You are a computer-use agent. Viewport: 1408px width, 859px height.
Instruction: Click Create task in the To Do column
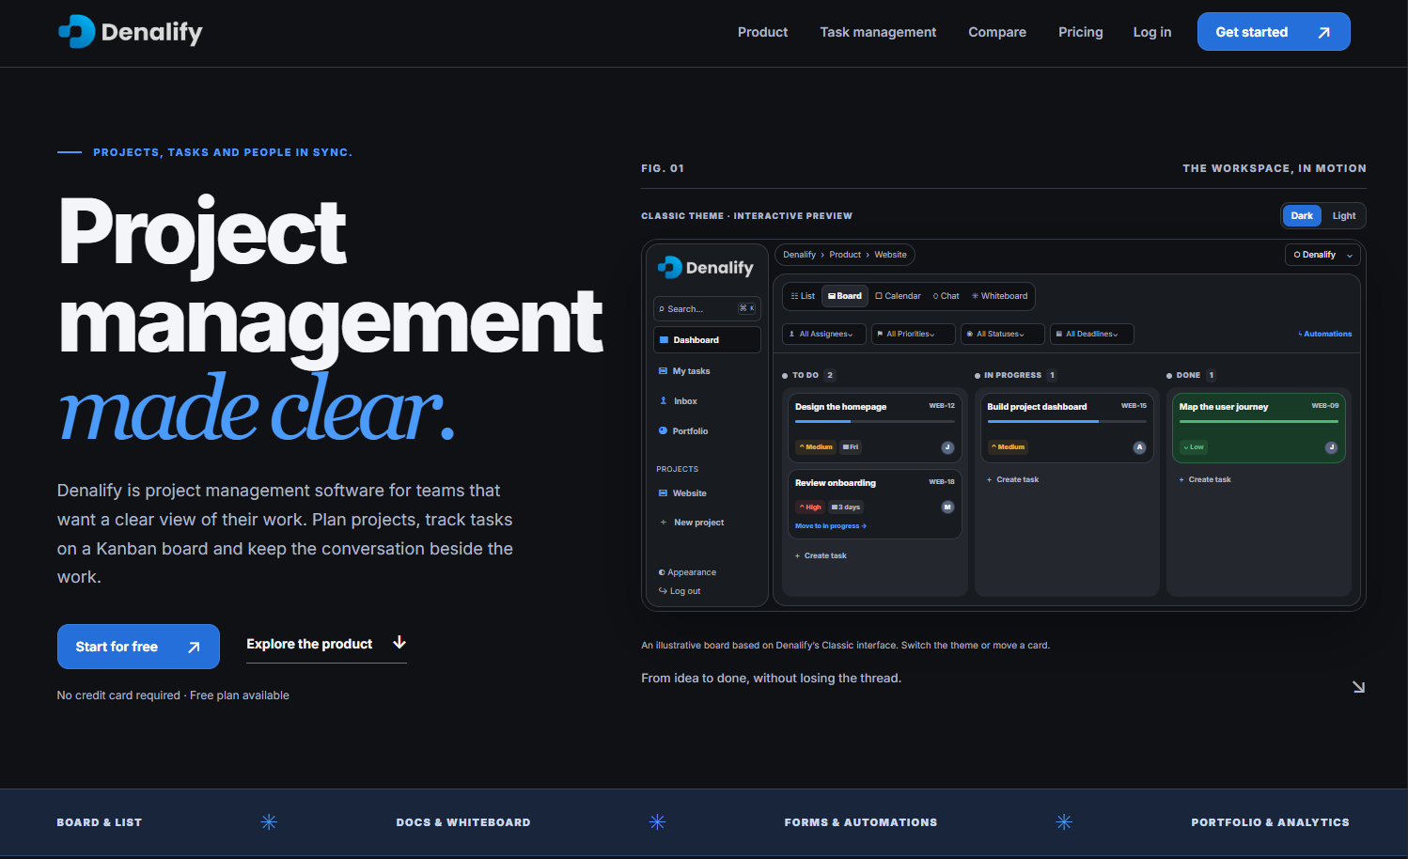(821, 556)
